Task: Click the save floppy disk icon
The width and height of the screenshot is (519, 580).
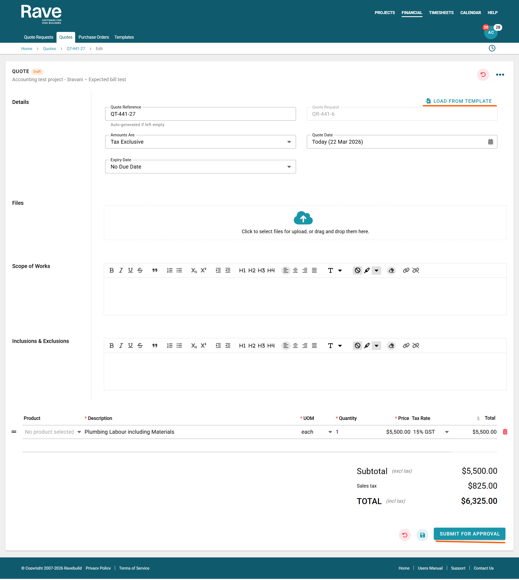Action: (422, 535)
